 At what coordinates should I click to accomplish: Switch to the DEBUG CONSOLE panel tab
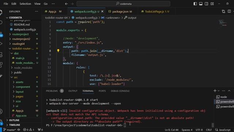tap(120, 91)
